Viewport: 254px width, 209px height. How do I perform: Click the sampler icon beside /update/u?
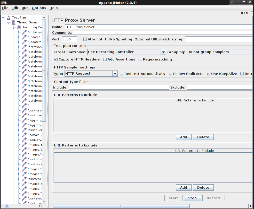coord(24,37)
